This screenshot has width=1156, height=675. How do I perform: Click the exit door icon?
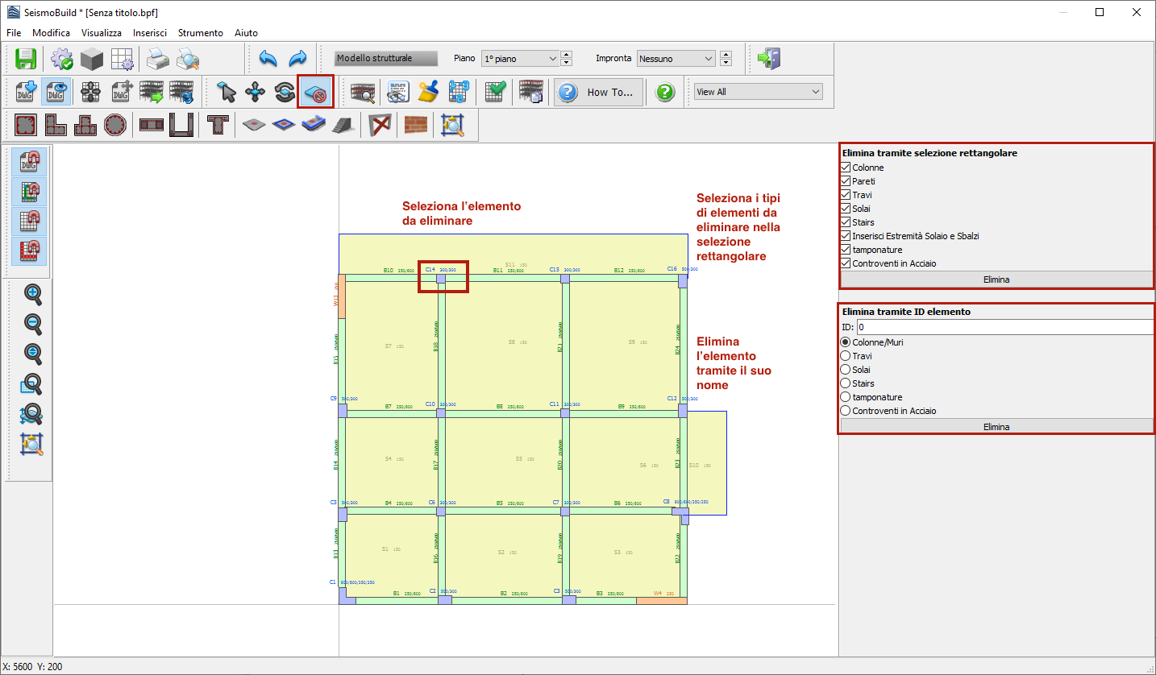[769, 59]
